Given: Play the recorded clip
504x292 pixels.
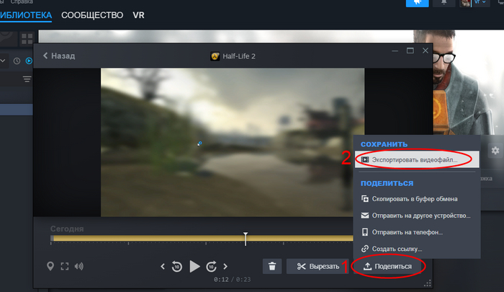Looking at the screenshot, I should click(194, 266).
